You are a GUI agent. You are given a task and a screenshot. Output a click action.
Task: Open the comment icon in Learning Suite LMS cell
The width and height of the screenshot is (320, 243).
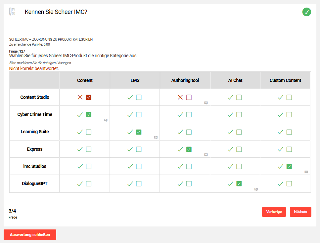(156, 138)
